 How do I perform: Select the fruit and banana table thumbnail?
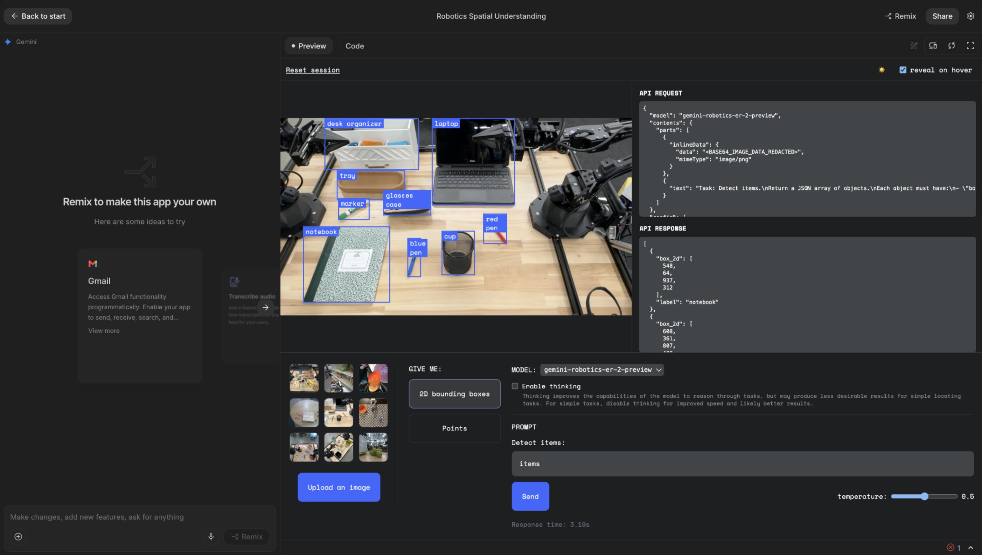[x=304, y=378]
